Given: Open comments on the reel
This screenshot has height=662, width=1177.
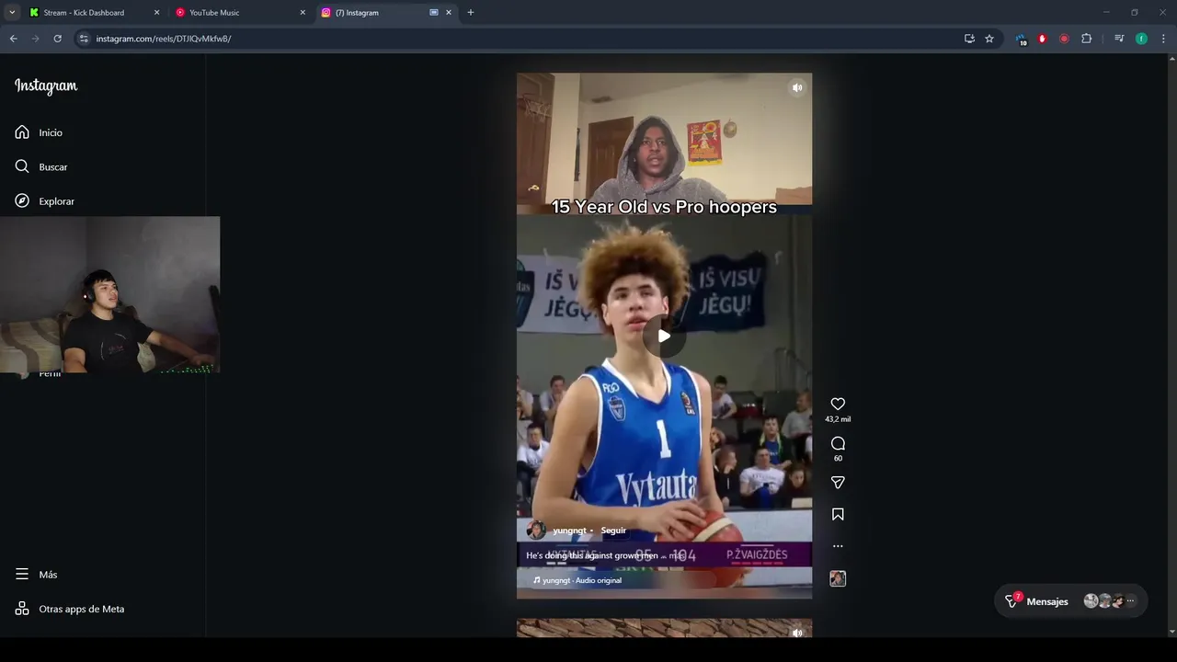Looking at the screenshot, I should [x=838, y=443].
